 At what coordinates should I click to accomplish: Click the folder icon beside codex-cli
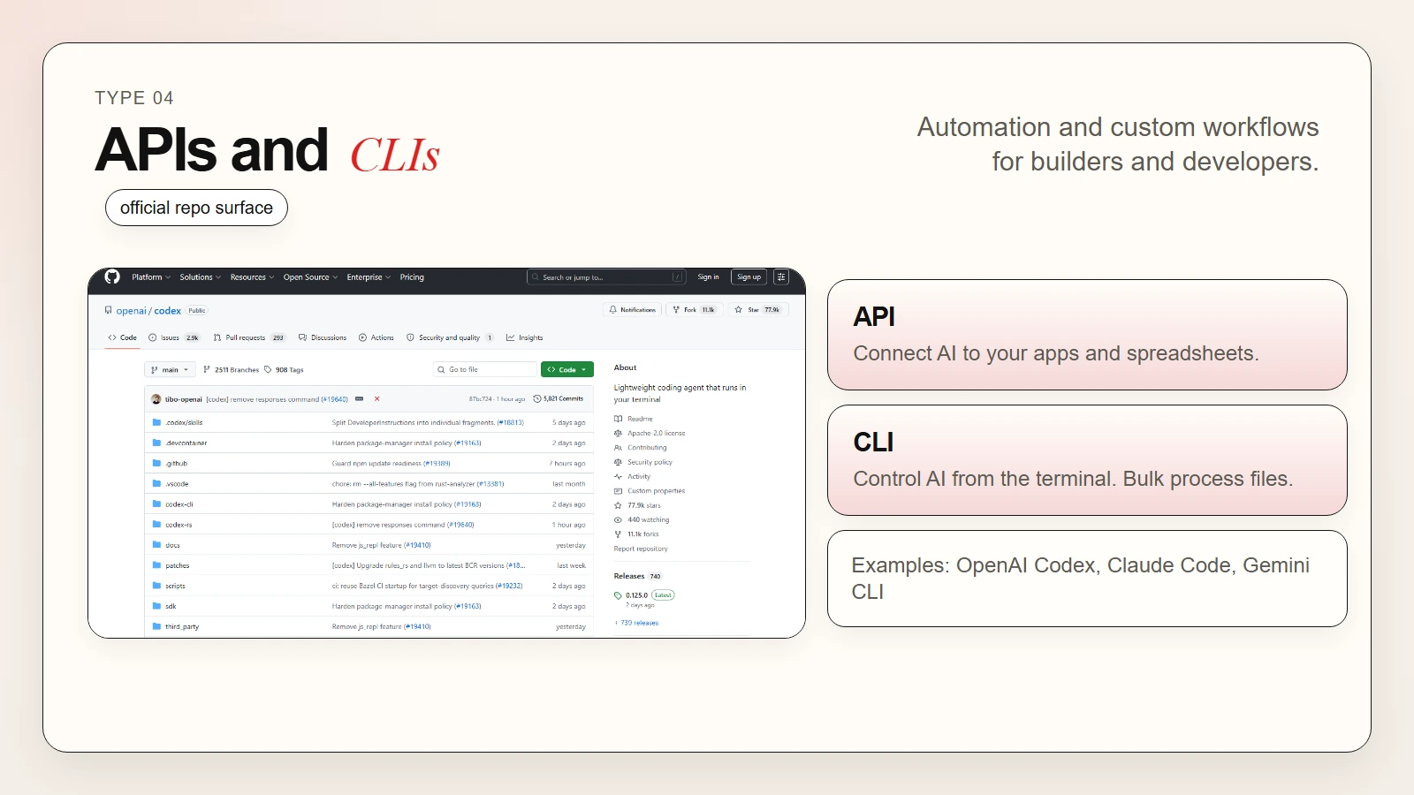156,504
